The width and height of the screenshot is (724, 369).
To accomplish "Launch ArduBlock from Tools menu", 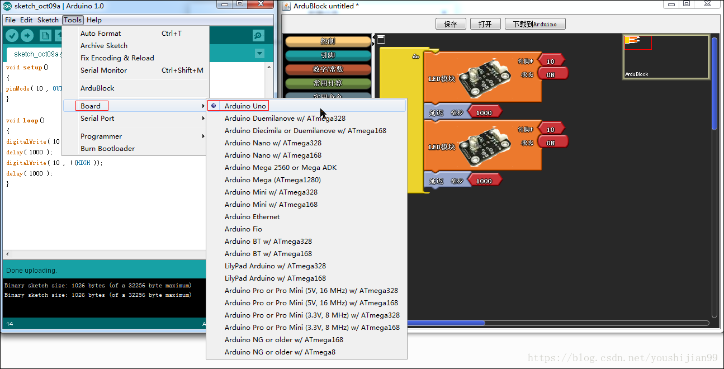I will pos(135,88).
